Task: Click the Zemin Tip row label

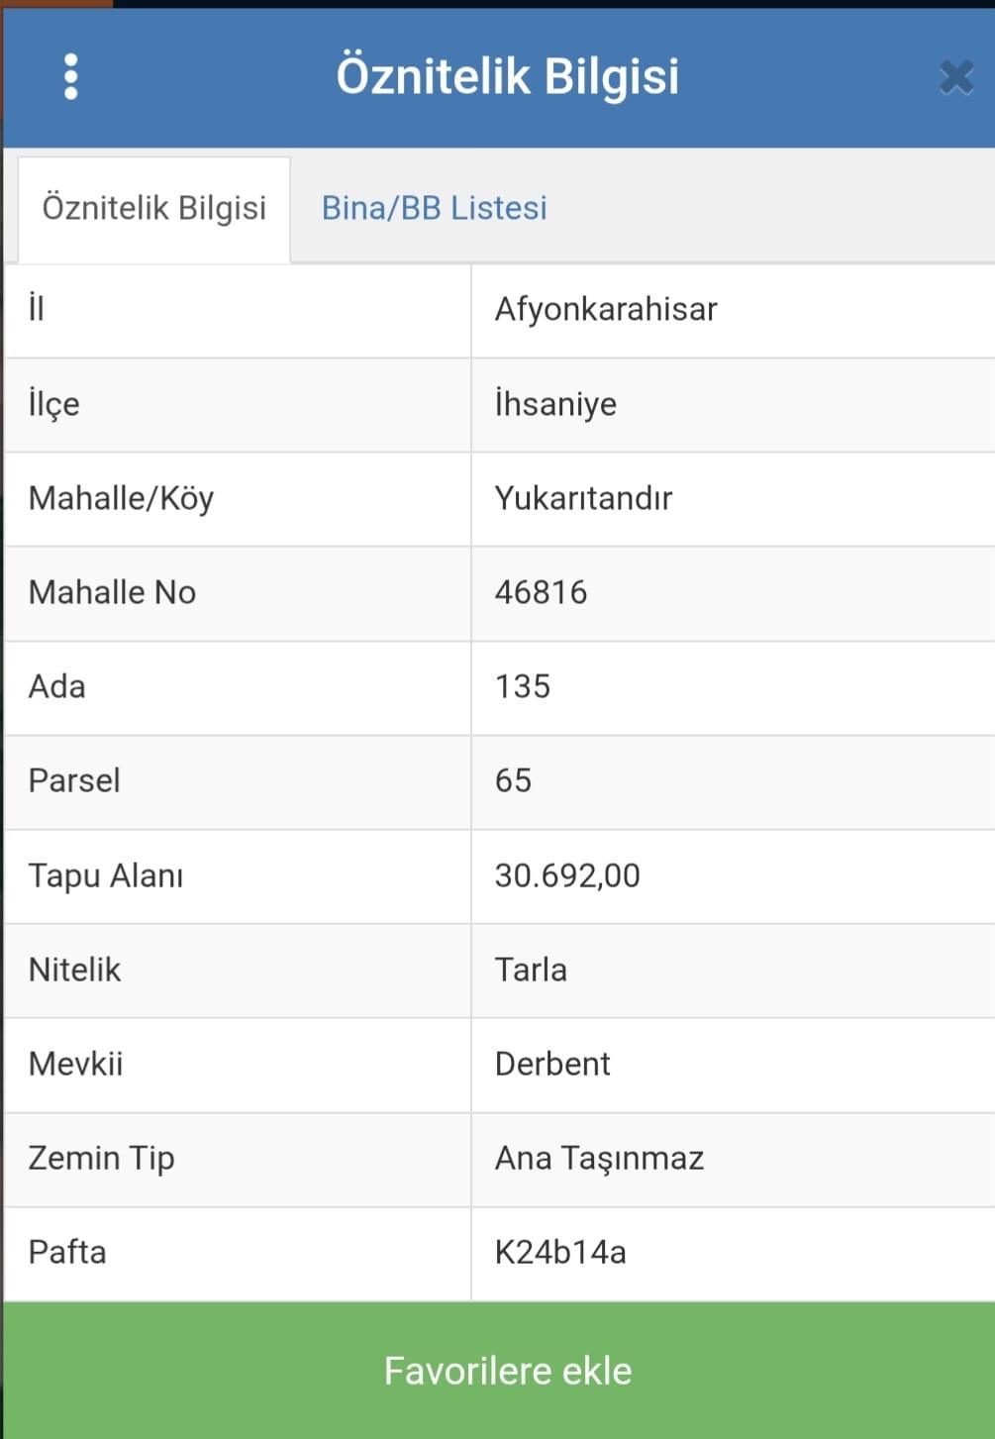Action: click(x=101, y=1158)
